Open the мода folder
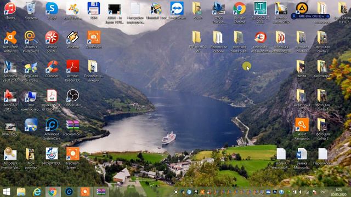The width and height of the screenshot is (351, 197). 302,69
